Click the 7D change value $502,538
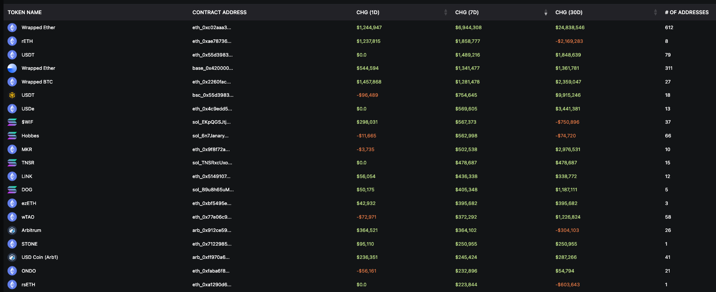The height and width of the screenshot is (292, 716). 466,149
